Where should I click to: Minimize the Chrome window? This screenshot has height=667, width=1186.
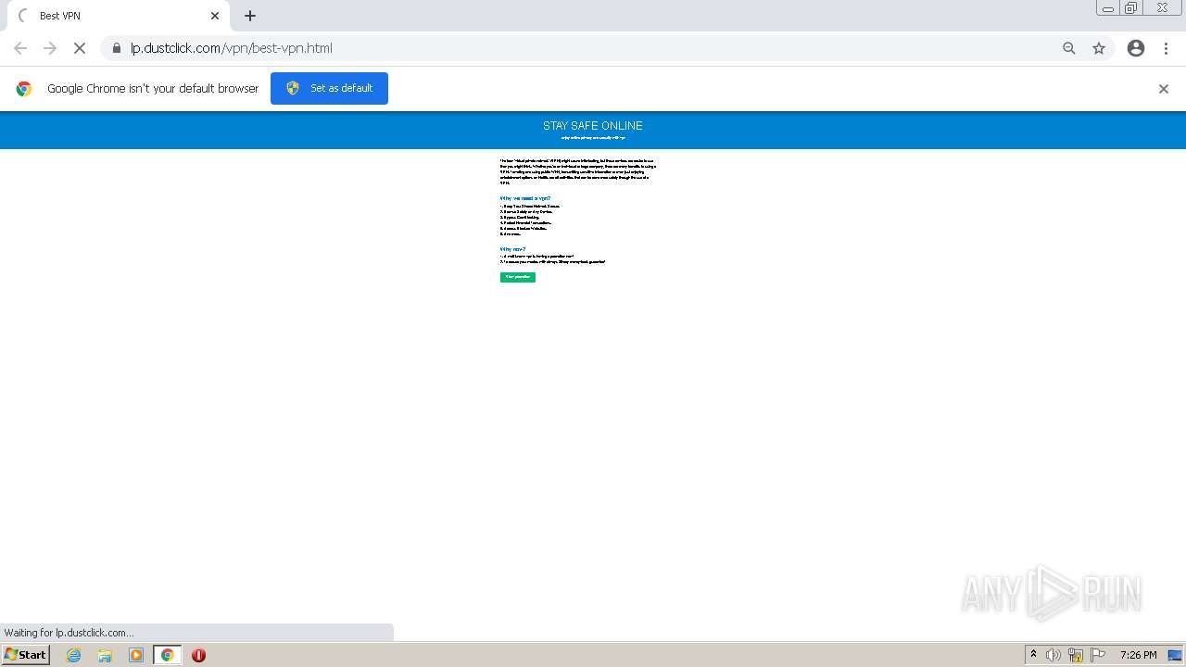[x=1108, y=8]
